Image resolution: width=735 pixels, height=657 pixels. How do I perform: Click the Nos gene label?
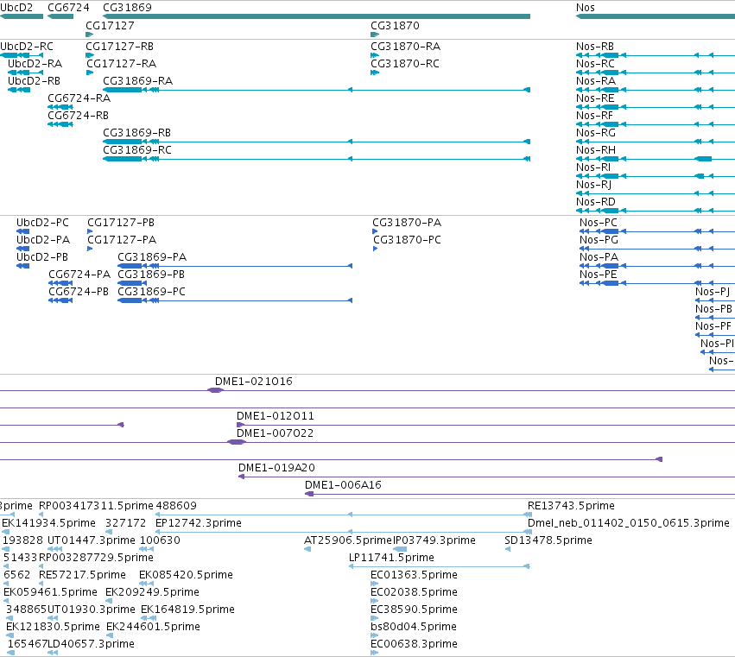[585, 8]
